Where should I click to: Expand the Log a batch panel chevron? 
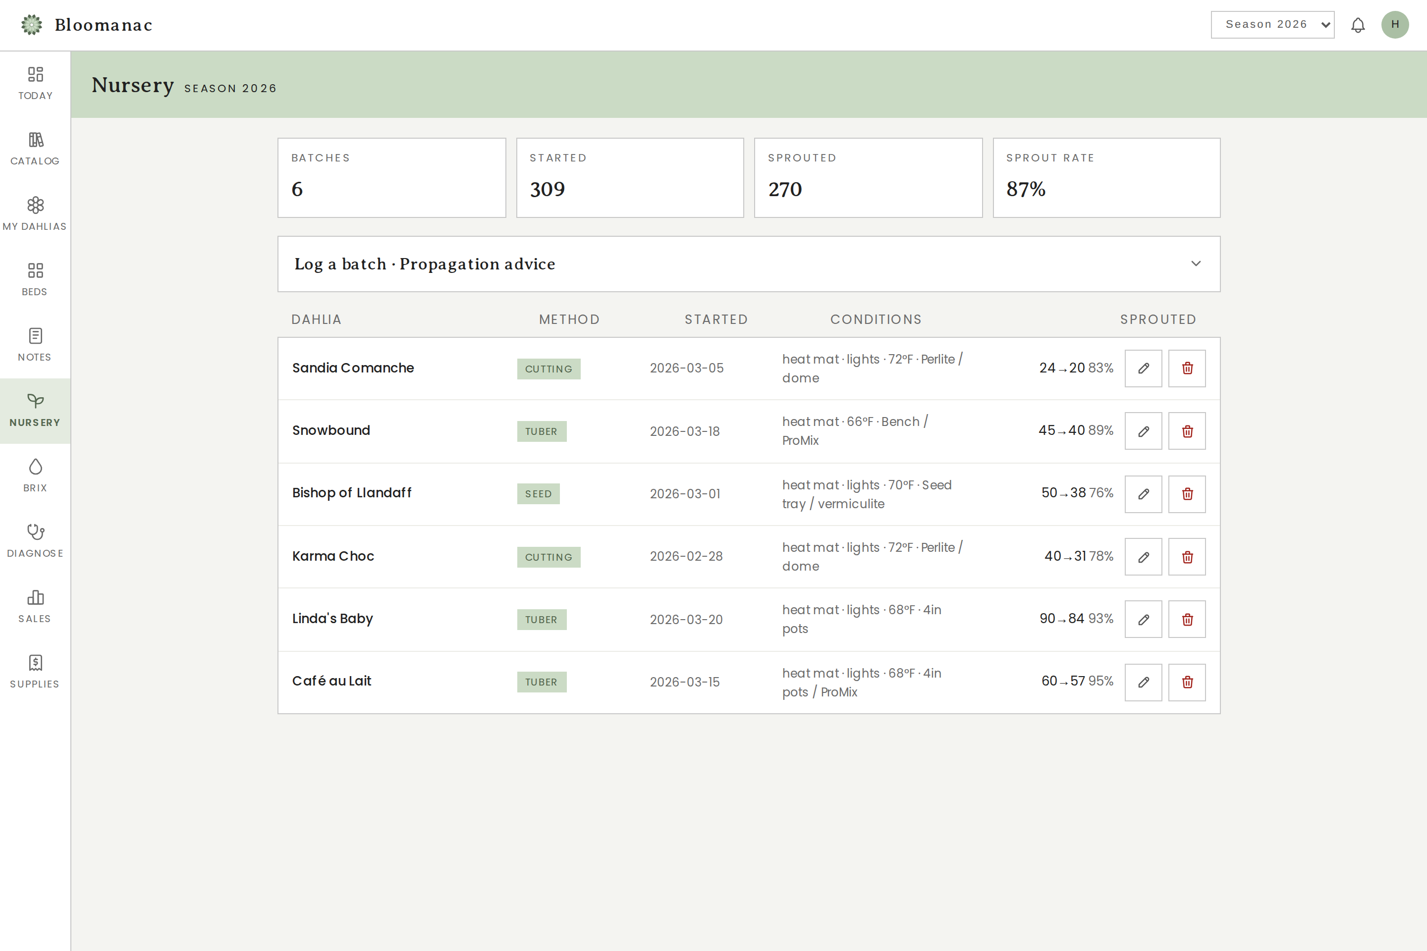(x=1195, y=264)
